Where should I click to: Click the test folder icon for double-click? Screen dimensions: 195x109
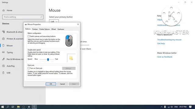pyautogui.click(x=71, y=58)
